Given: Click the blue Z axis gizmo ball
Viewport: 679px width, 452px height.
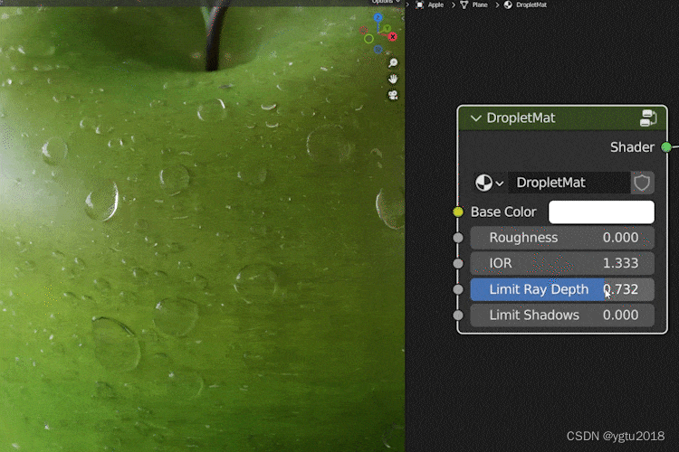Looking at the screenshot, I should [378, 17].
